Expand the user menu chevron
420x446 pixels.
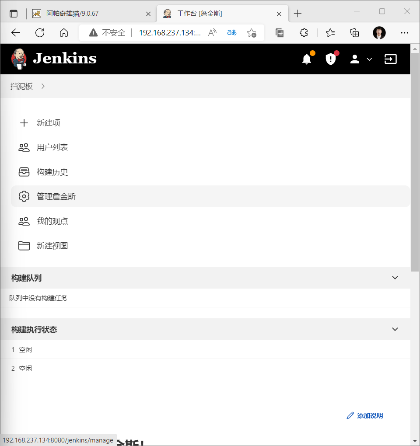[369, 59]
